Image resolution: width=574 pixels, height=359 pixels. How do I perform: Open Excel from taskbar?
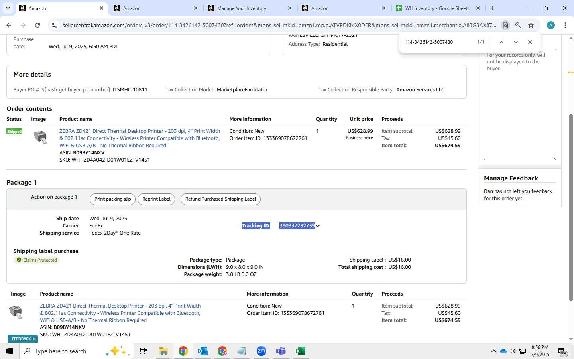pos(300,351)
